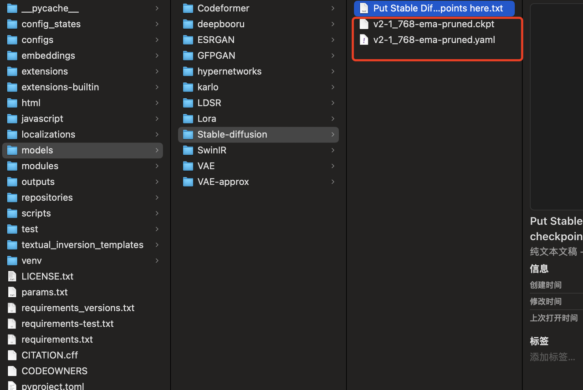
Task: Click the 修改时间 label in preview pane
Action: 546,302
